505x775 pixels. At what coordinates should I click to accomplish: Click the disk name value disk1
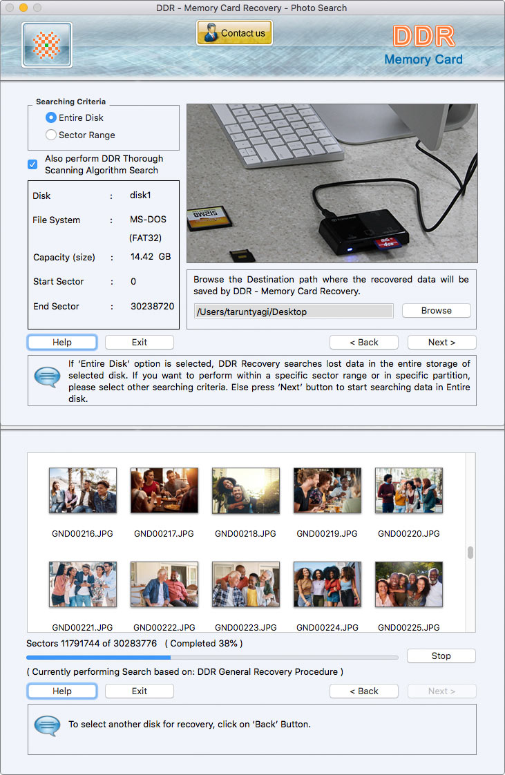click(x=140, y=195)
